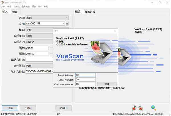Expand the 选项 dropdown showing 基础
The image size is (171, 116).
(x=47, y=18)
